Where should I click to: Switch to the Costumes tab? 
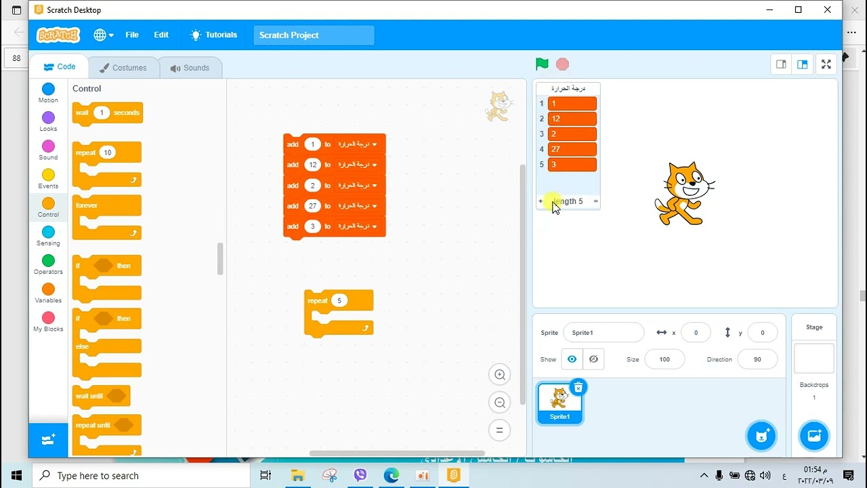coord(123,68)
